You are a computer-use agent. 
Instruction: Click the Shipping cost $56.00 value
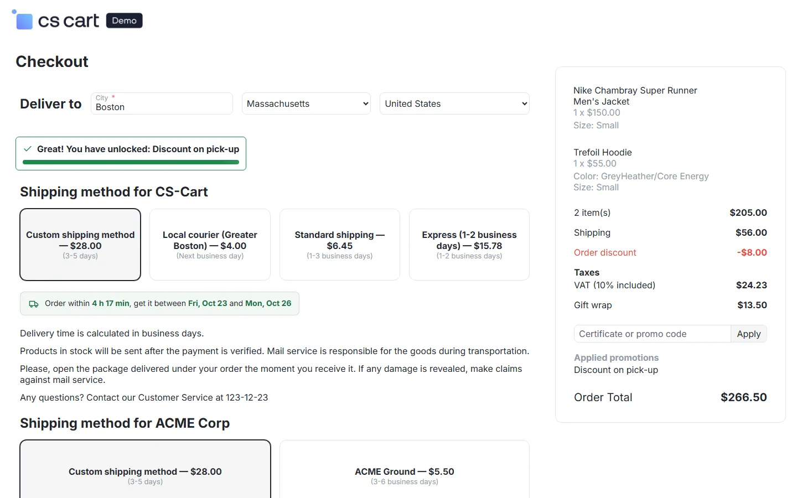(751, 232)
